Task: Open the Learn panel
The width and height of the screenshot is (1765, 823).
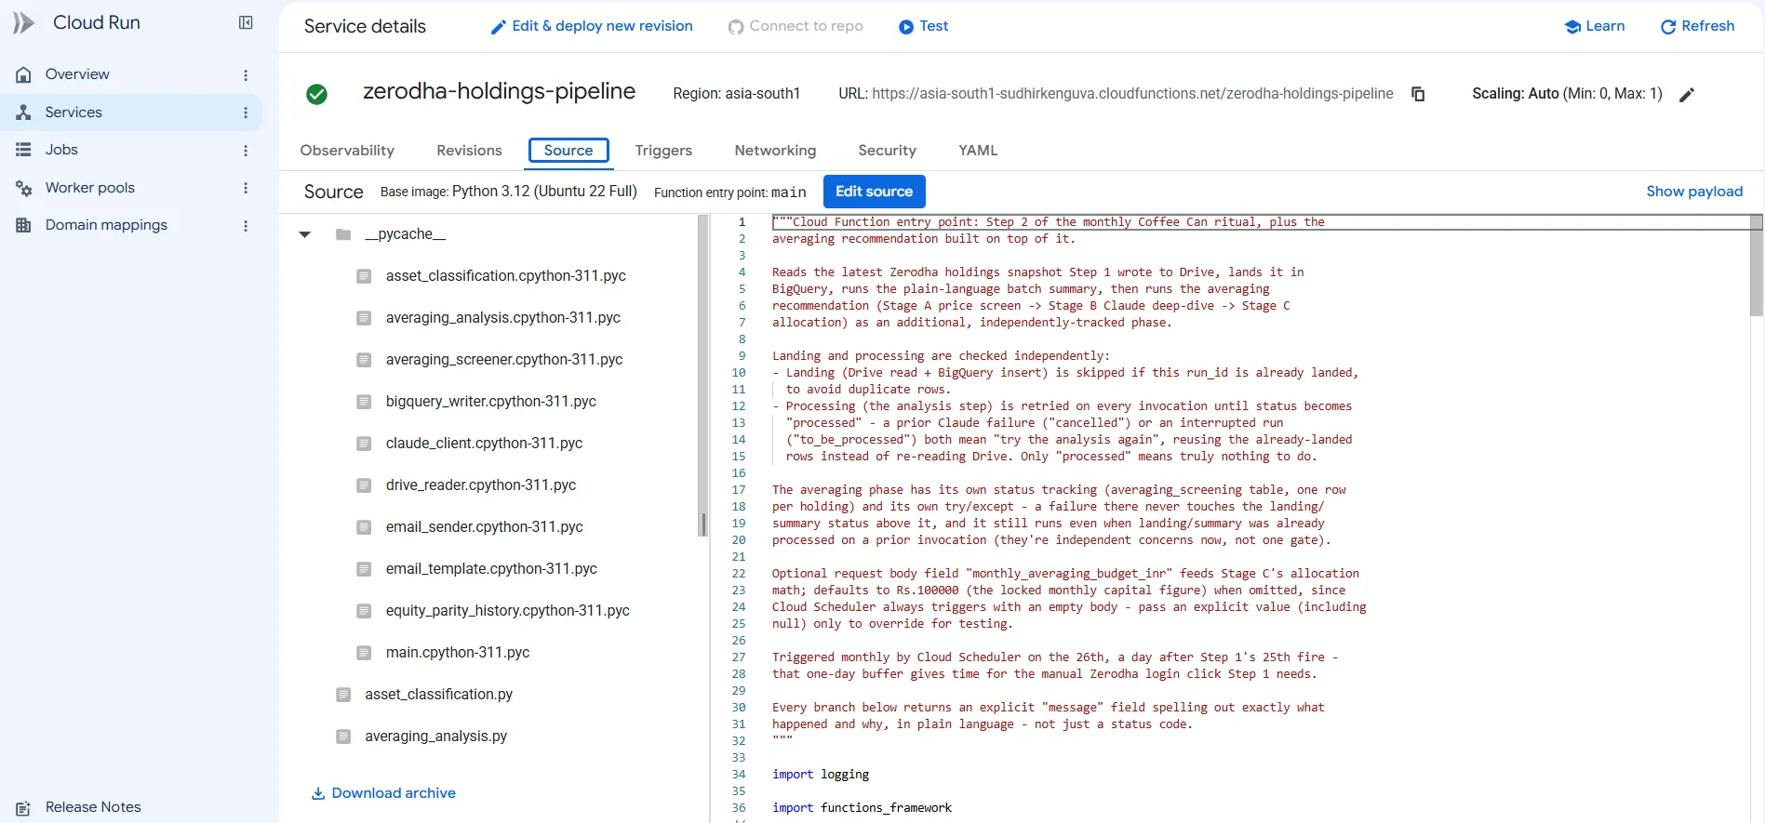Action: 1595,26
